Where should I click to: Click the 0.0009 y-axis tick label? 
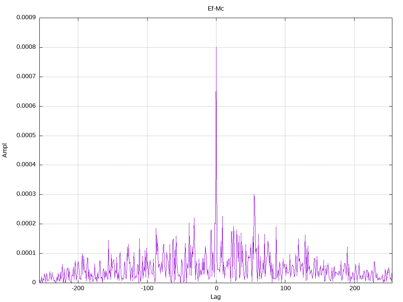pyautogui.click(x=26, y=17)
